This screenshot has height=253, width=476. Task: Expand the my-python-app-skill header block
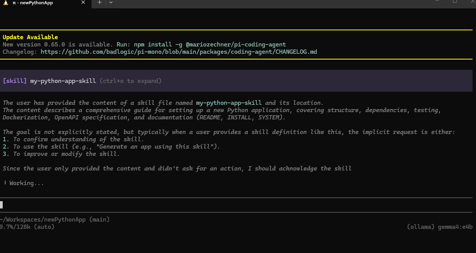63,81
